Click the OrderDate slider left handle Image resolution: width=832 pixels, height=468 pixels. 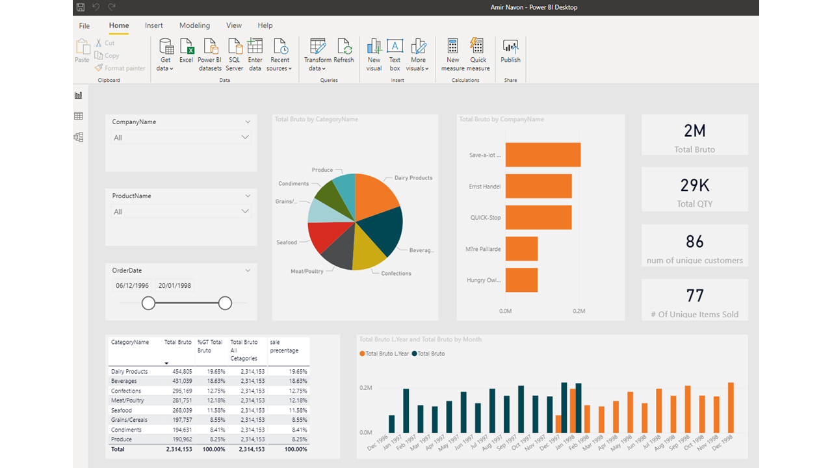pyautogui.click(x=149, y=303)
